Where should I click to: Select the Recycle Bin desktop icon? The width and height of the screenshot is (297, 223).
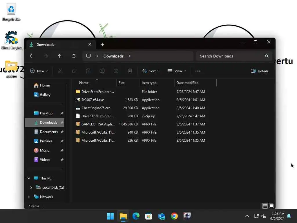(x=11, y=12)
